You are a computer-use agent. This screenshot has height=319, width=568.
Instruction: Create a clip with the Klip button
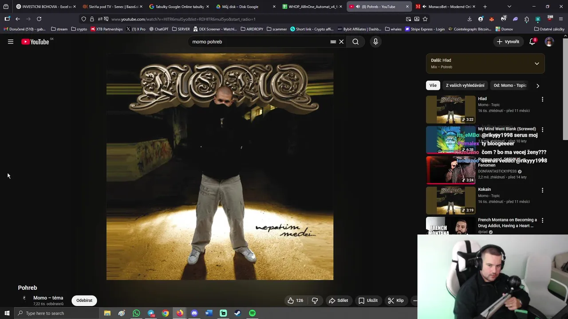click(396, 300)
